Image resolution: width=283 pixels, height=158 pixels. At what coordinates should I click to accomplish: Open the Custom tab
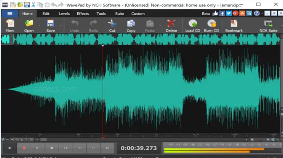pyautogui.click(x=138, y=14)
